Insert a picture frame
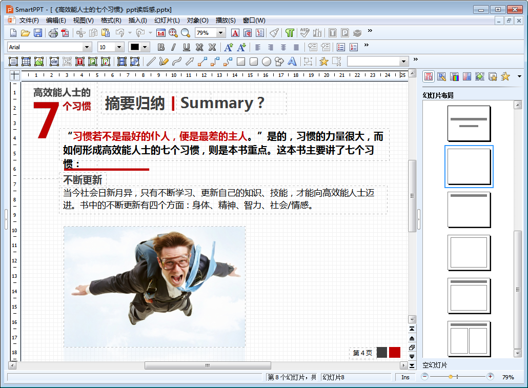The height and width of the screenshot is (388, 528). (x=39, y=62)
